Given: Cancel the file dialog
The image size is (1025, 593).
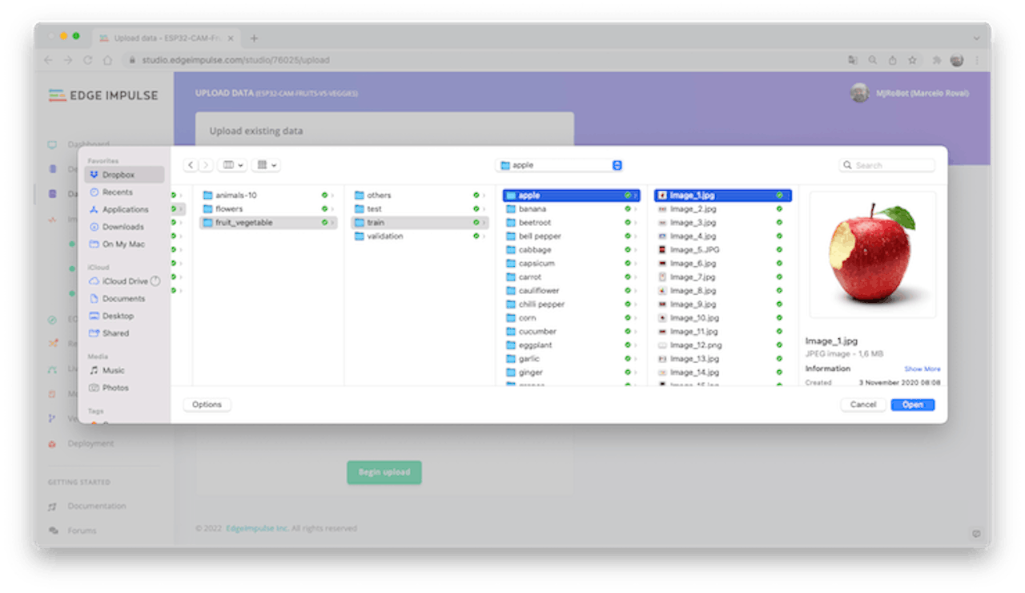Looking at the screenshot, I should (x=863, y=405).
